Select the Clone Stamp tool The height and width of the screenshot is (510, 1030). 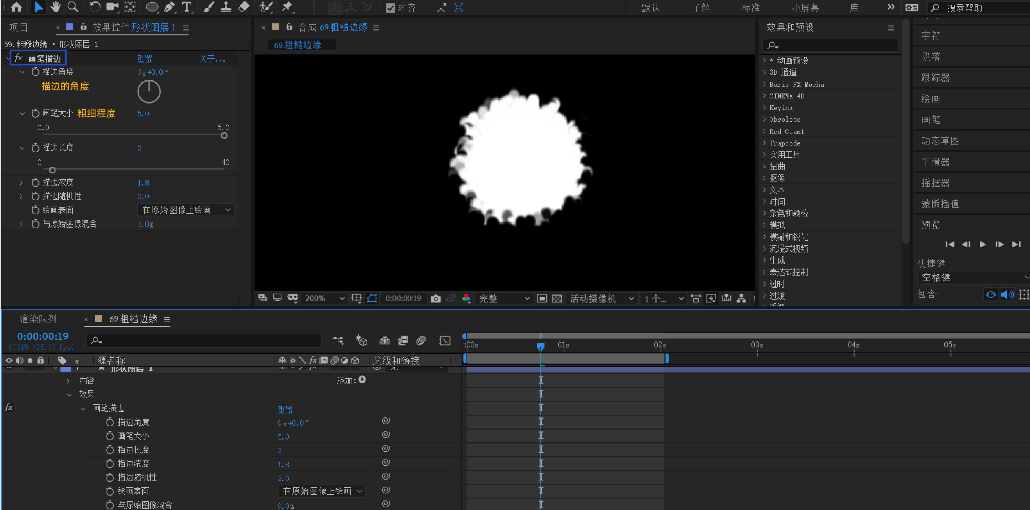coord(226,7)
